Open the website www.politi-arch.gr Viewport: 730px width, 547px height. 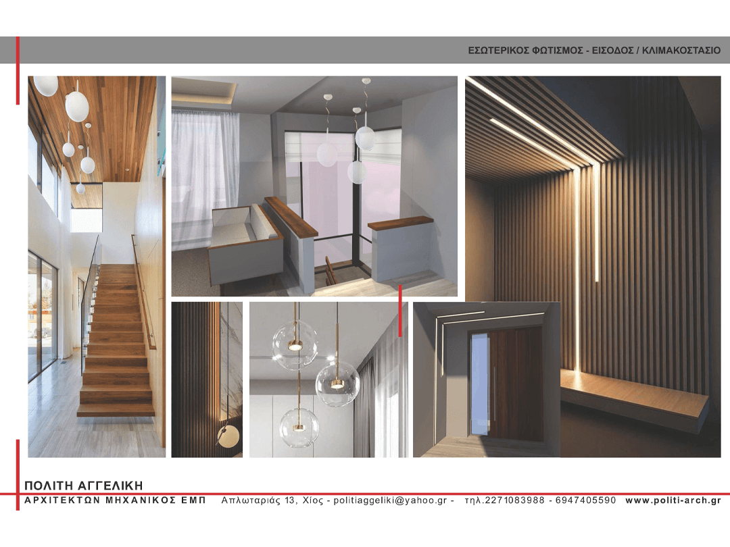click(x=673, y=500)
